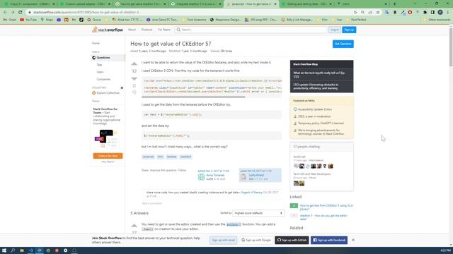Open the About link in header

point(132,30)
